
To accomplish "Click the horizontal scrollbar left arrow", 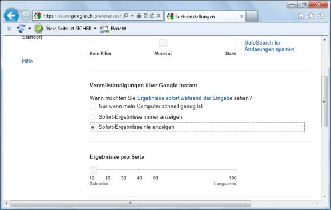I will pyautogui.click(x=6, y=203).
